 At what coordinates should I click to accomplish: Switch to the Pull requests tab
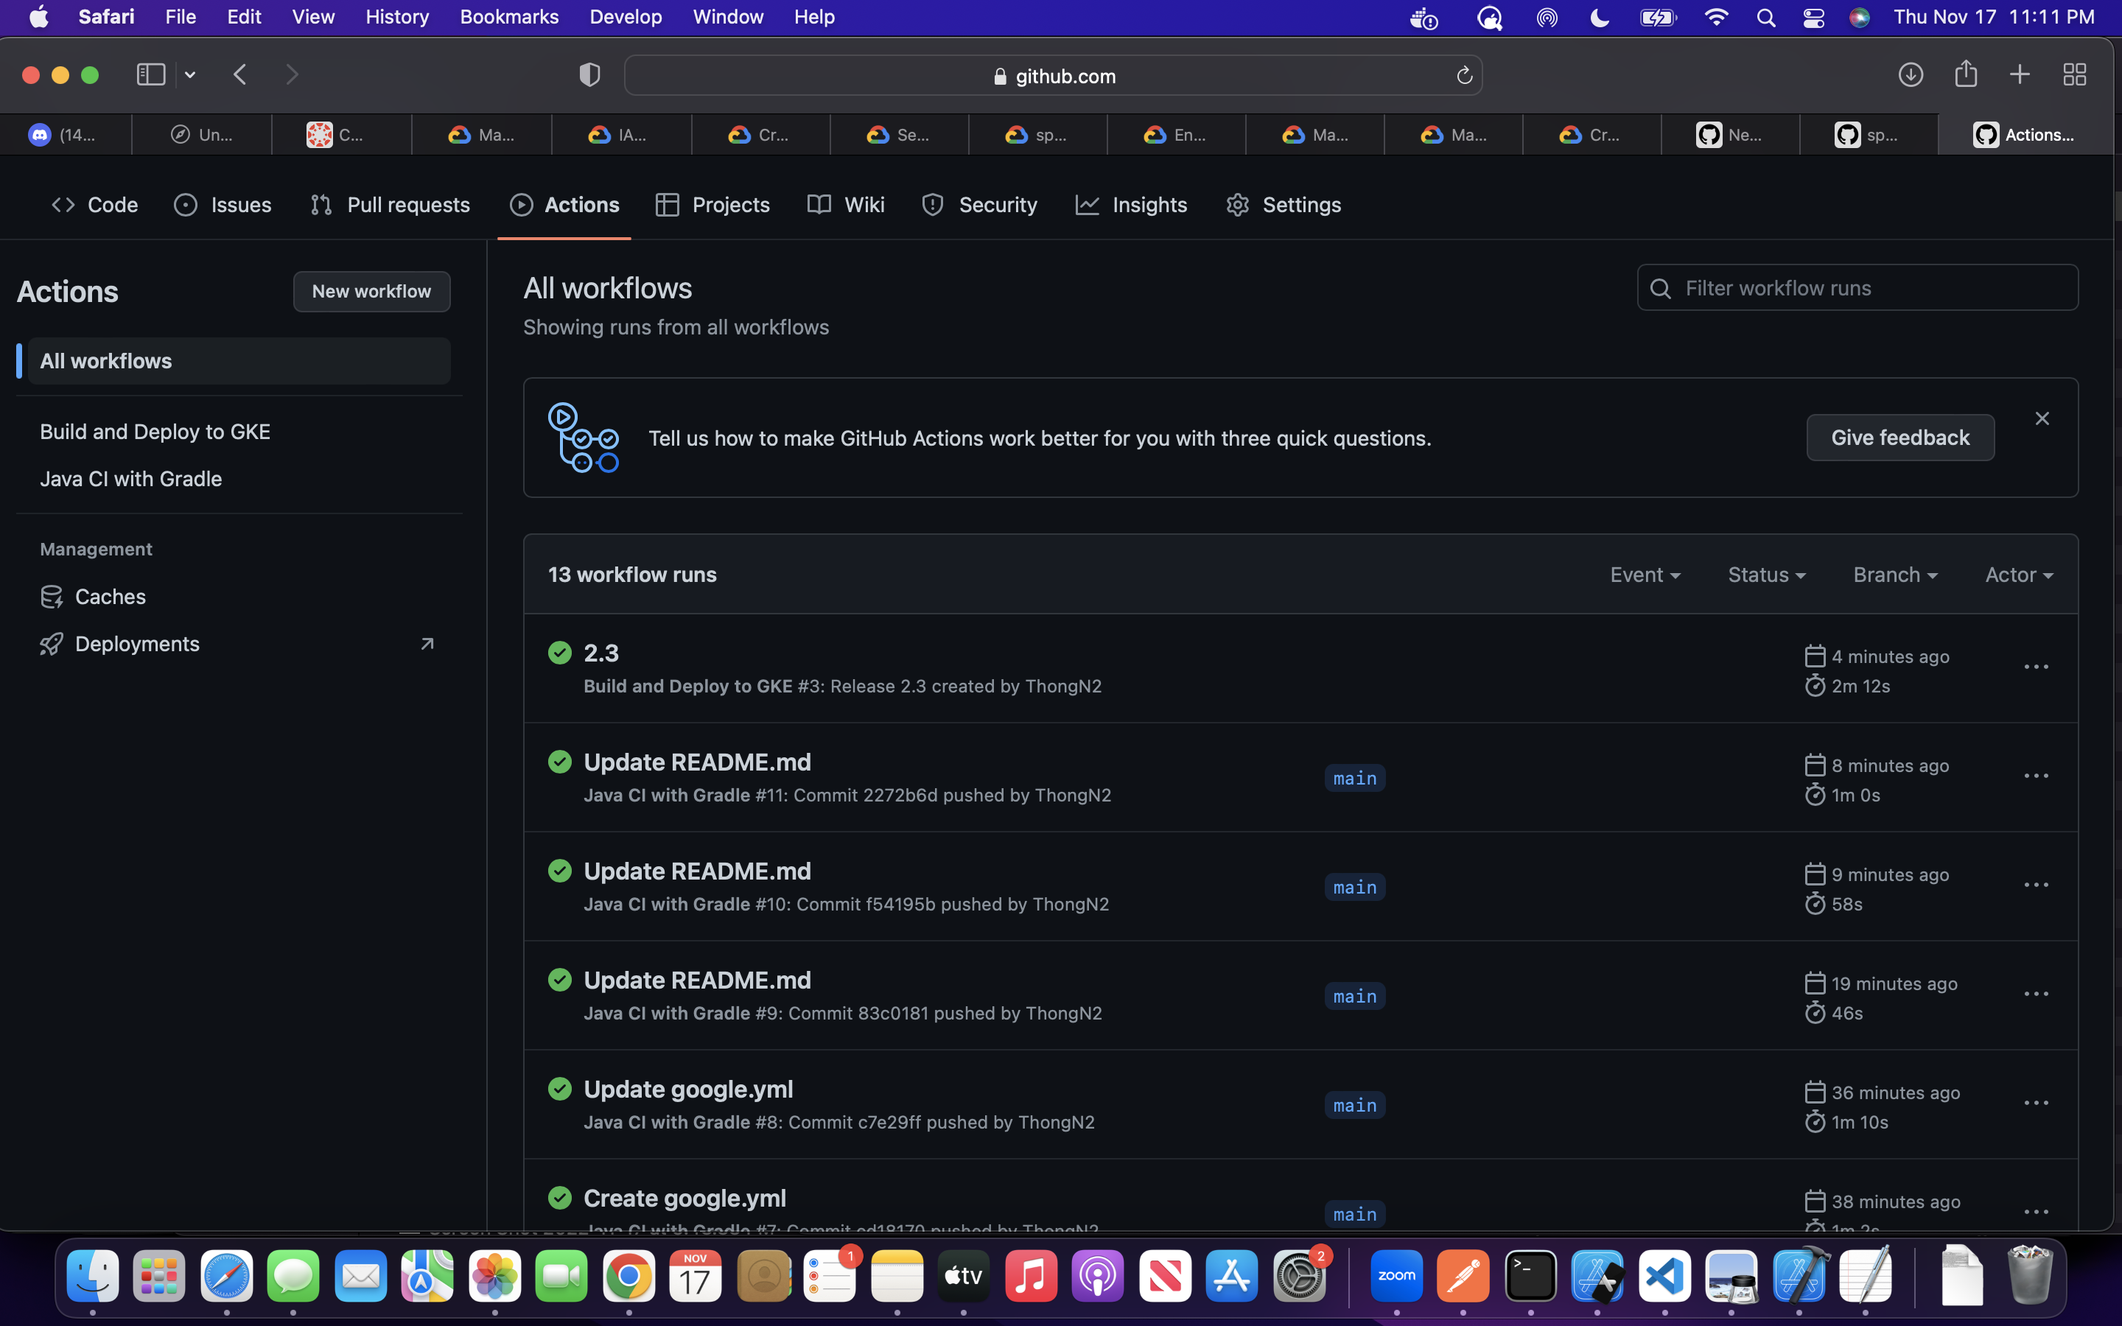coord(391,204)
